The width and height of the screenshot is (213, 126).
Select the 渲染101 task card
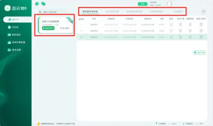56,25
